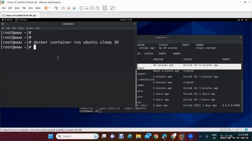
Task: Click the brave_roentgen container name in background terminal
Action: [x=206, y=48]
